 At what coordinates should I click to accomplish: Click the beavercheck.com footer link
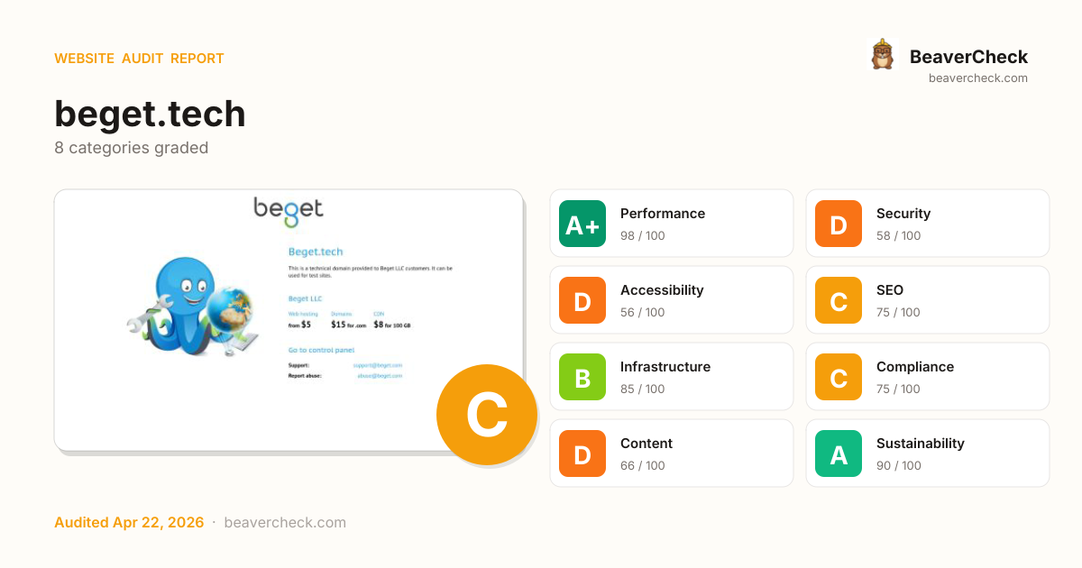click(285, 523)
